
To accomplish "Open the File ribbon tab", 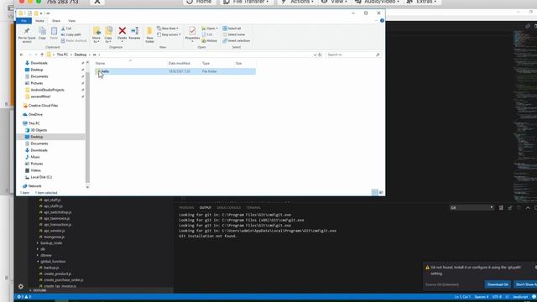I will coord(24,21).
